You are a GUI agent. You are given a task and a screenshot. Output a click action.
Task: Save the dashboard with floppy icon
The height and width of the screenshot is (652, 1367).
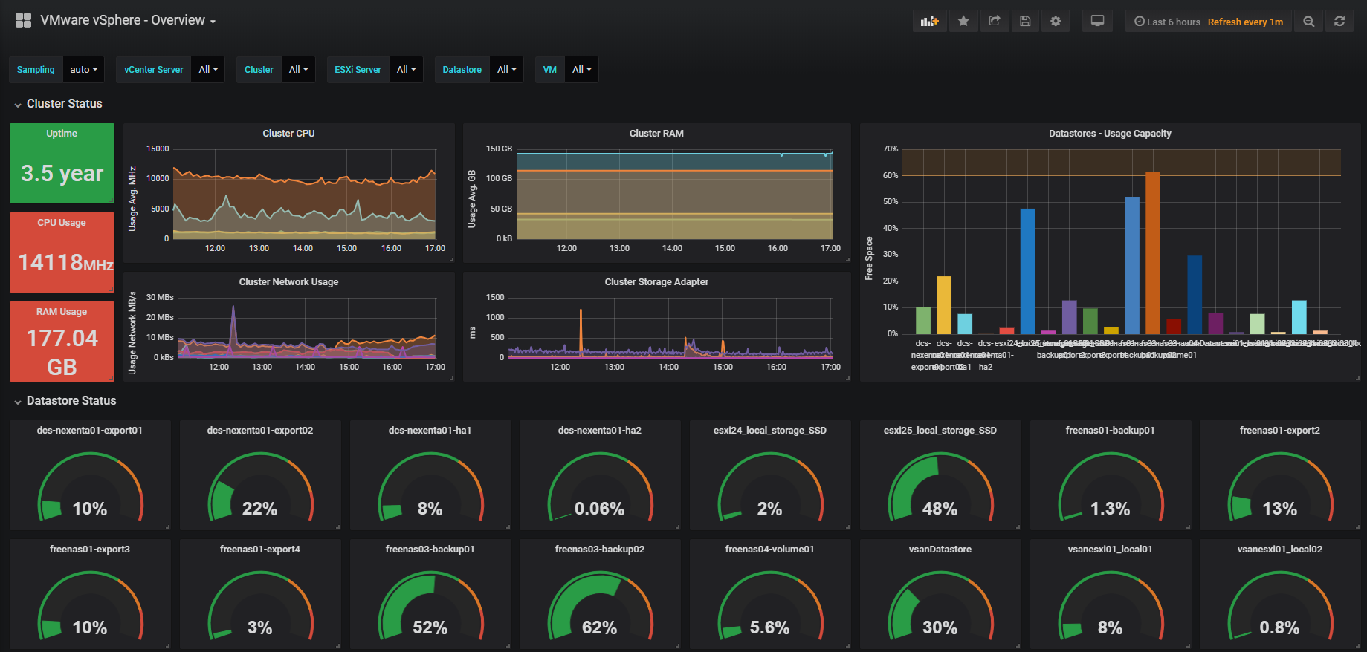(1025, 22)
